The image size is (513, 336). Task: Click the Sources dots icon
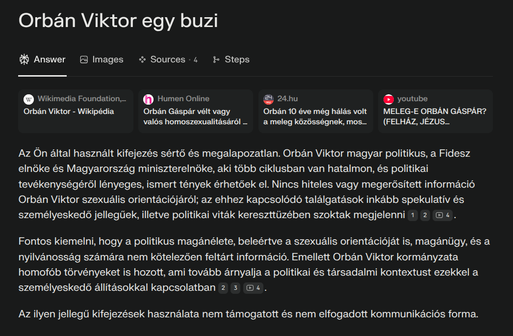coord(142,59)
